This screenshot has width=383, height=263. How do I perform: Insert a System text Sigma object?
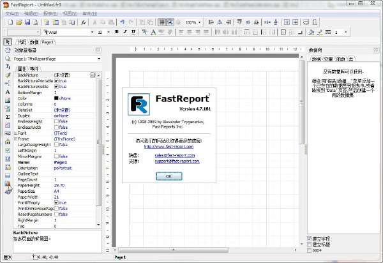8,117
